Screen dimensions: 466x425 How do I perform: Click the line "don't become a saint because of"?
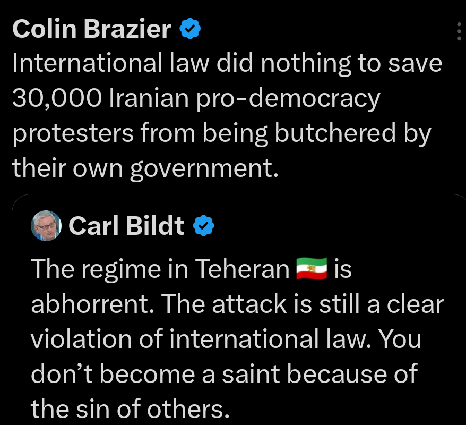[x=224, y=374]
